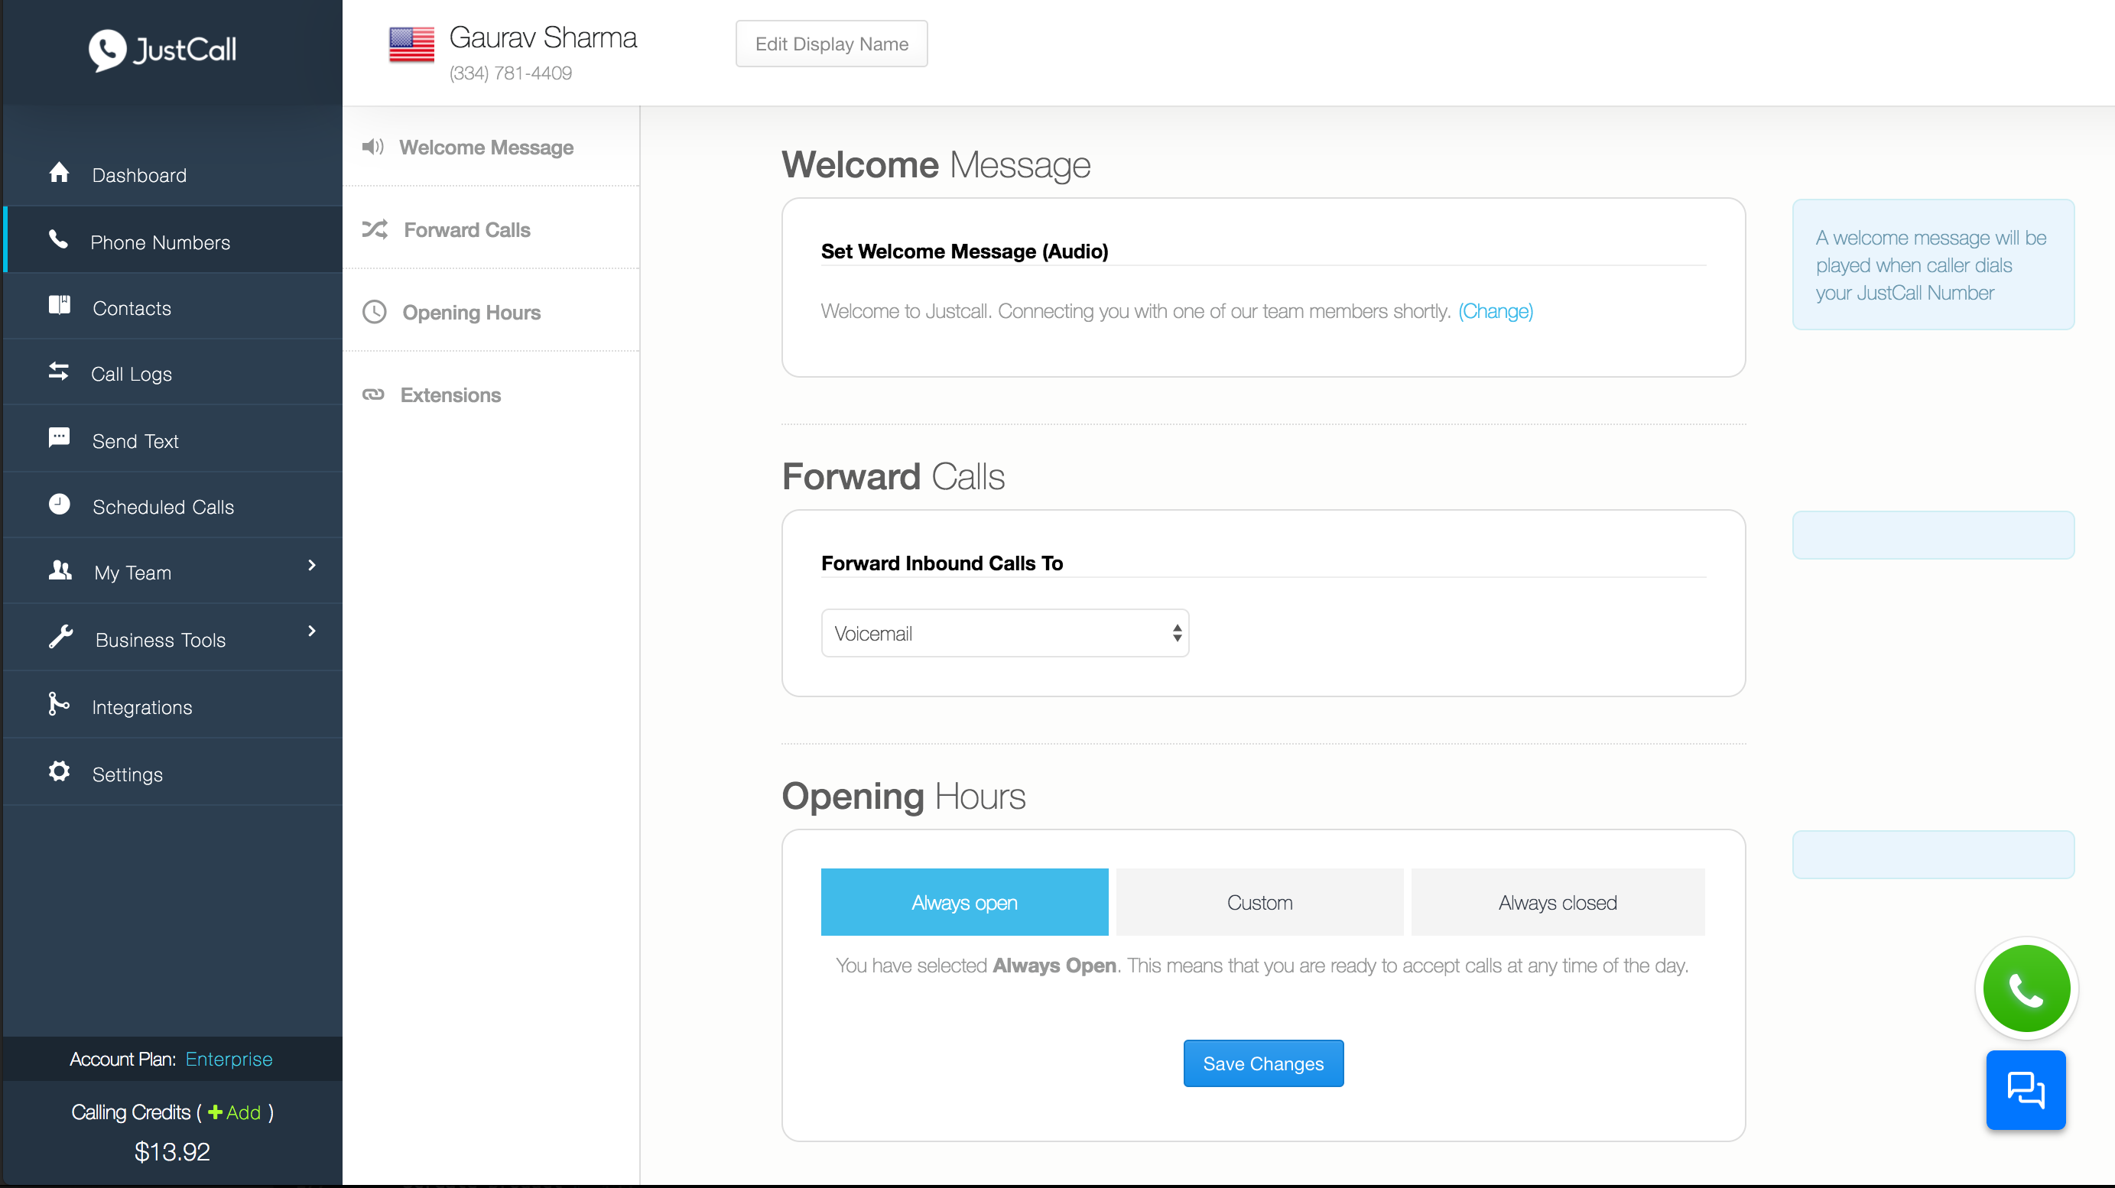The image size is (2115, 1188).
Task: Open the Voicemail forwarding dropdown
Action: pos(1005,633)
